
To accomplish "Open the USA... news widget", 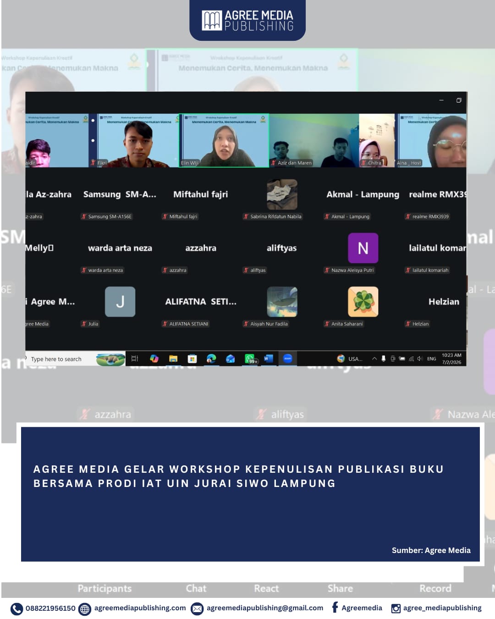I will [350, 359].
